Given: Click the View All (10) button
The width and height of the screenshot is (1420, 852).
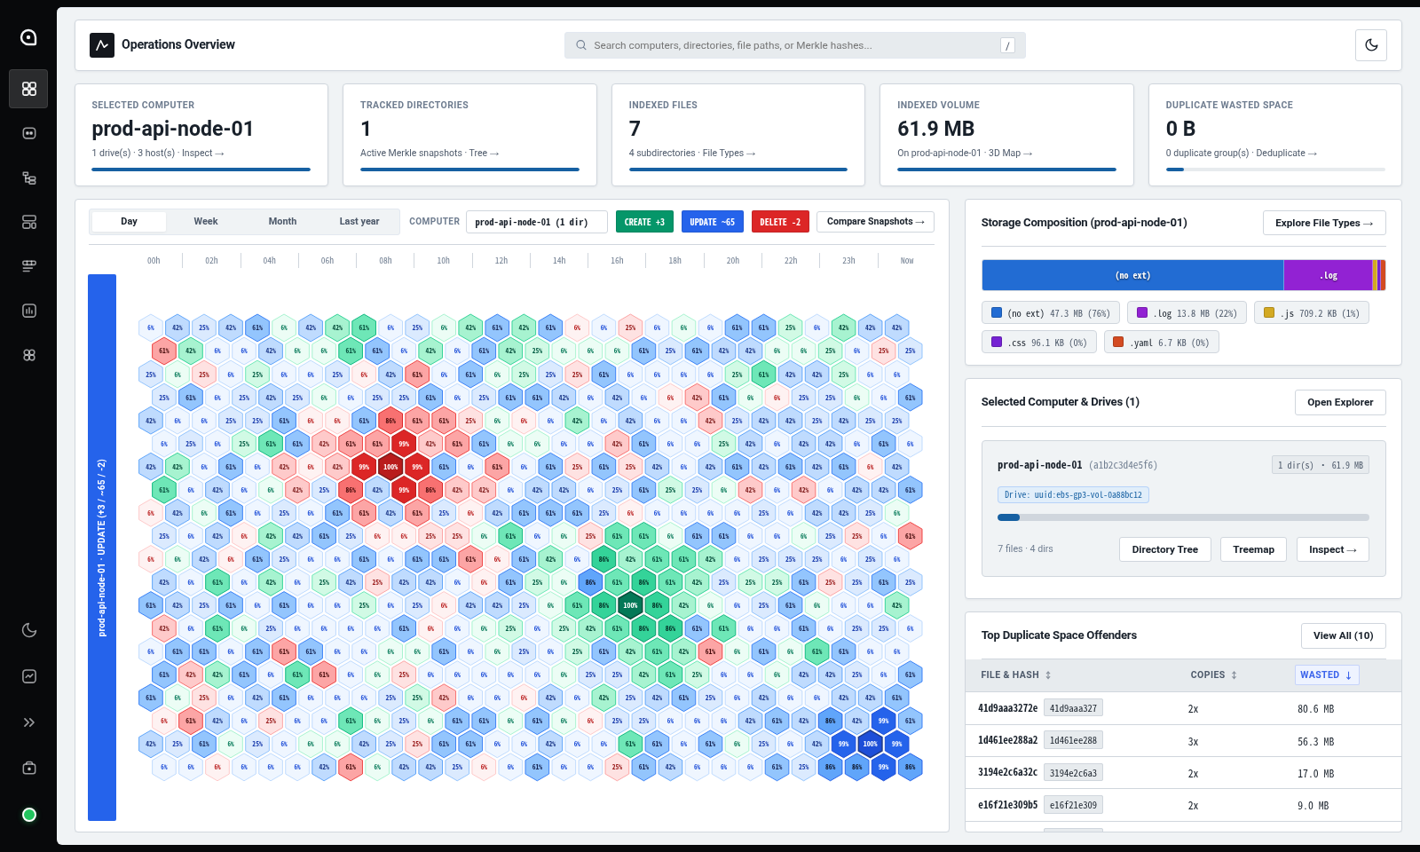Looking at the screenshot, I should coord(1343,635).
